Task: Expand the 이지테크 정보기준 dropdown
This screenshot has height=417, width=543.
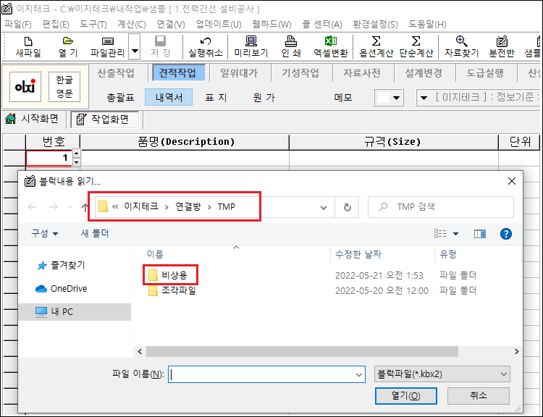Action: 424,98
